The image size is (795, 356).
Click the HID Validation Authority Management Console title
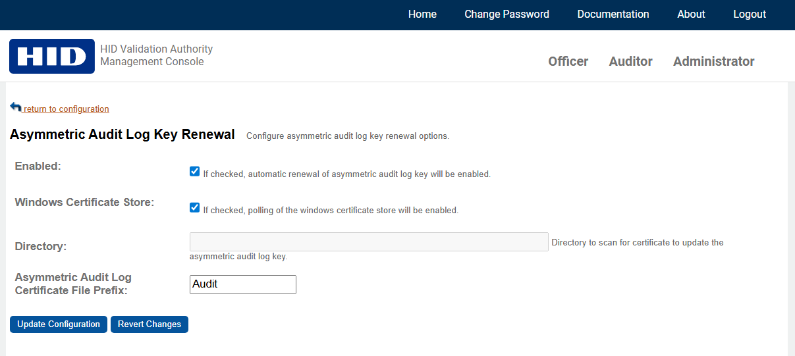[x=156, y=55]
